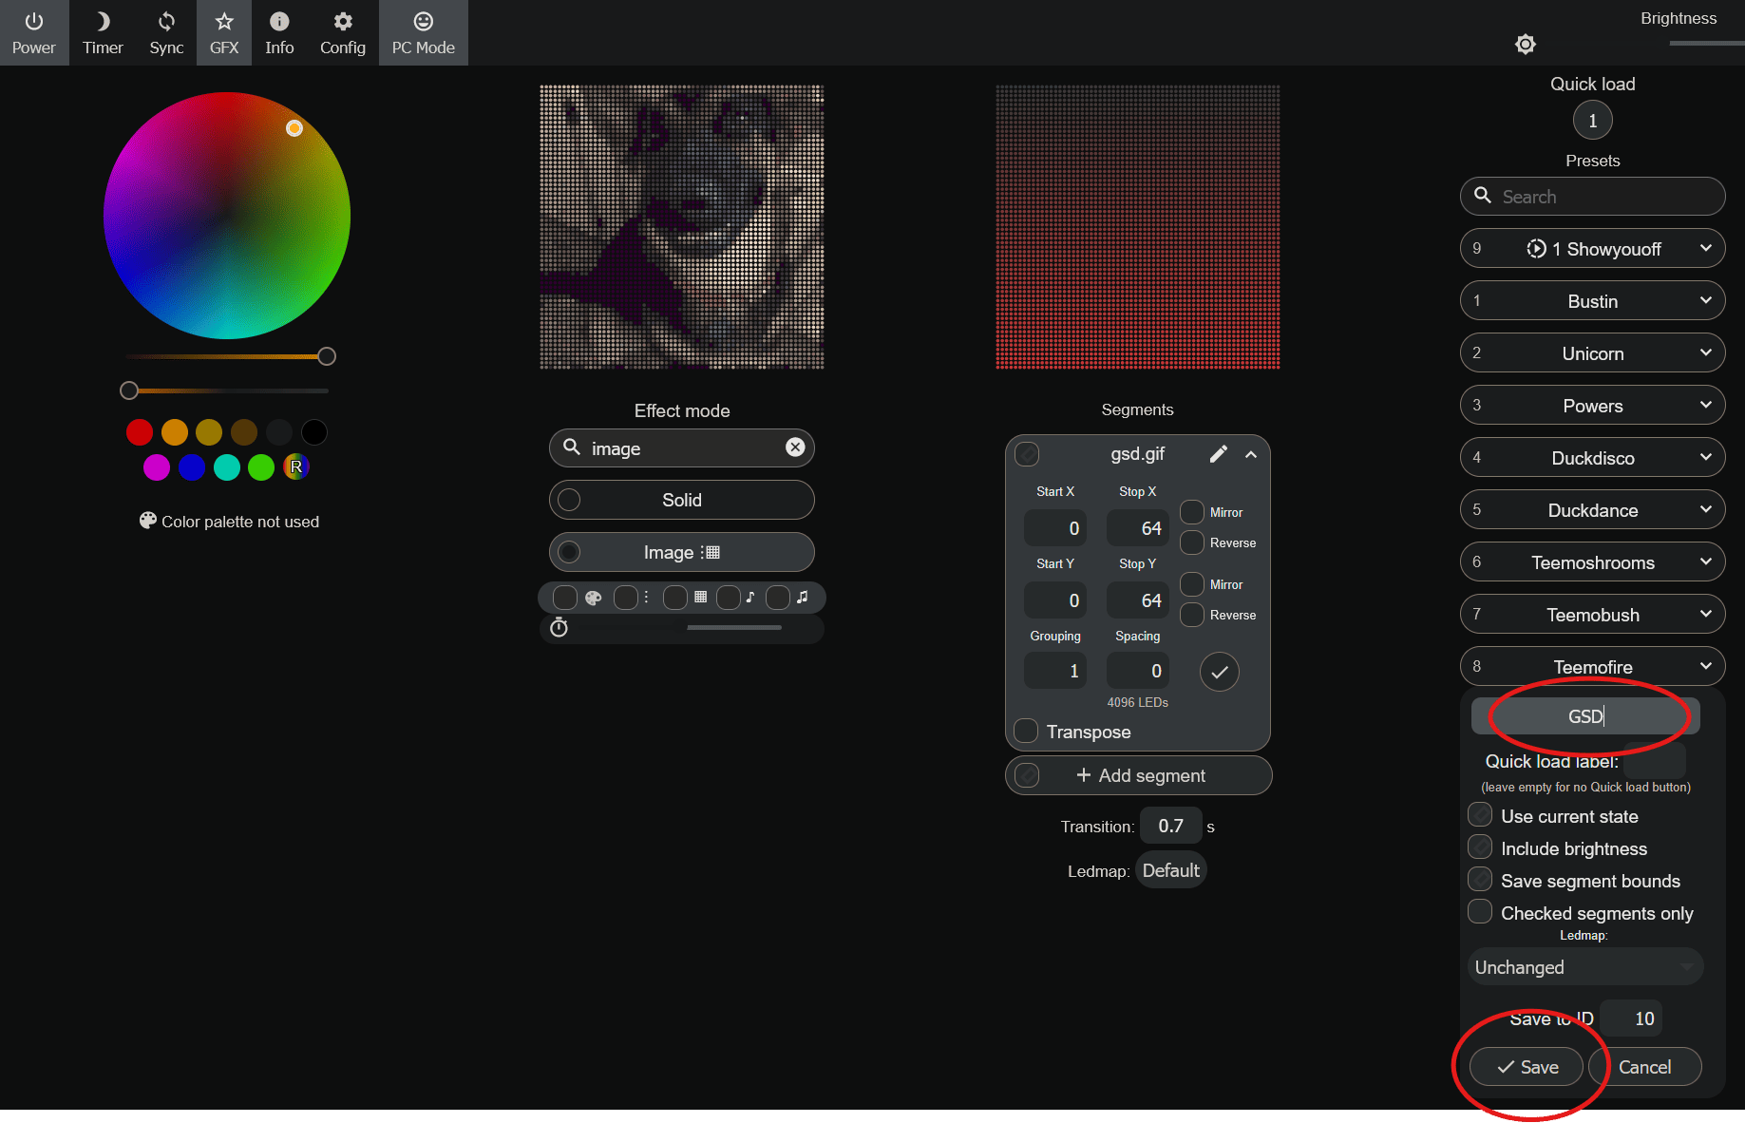The height and width of the screenshot is (1123, 1745).
Task: Click the random color R swatch
Action: coord(295,466)
